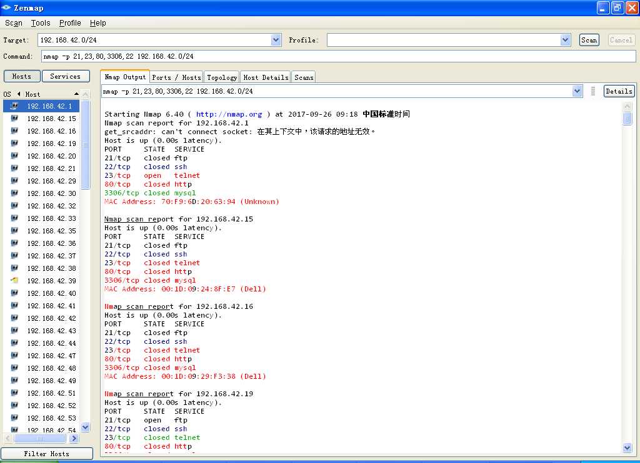Select host 192.168.42.51 in list

coord(51,393)
